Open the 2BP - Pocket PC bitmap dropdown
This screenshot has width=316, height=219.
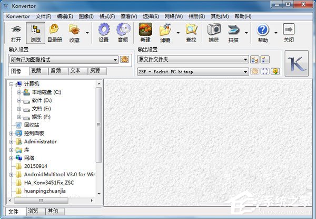point(193,72)
